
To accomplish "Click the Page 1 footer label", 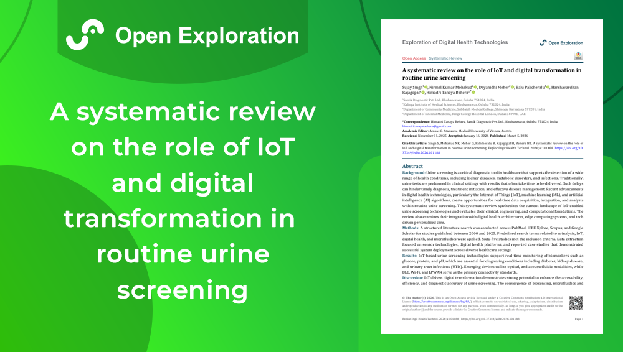I will [x=579, y=318].
